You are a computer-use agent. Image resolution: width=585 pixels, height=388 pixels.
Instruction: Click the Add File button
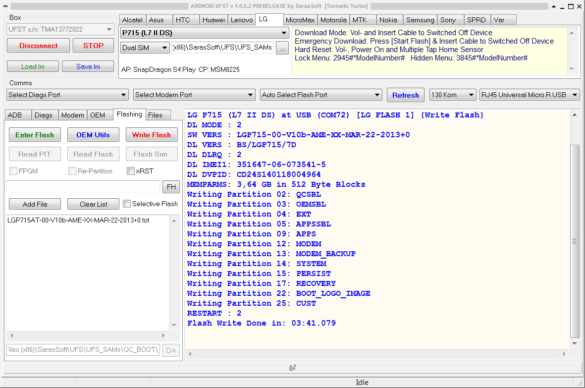(35, 204)
